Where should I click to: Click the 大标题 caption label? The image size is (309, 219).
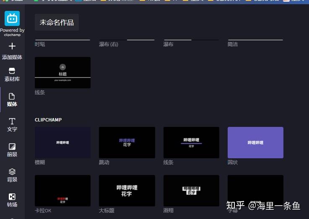(106, 211)
